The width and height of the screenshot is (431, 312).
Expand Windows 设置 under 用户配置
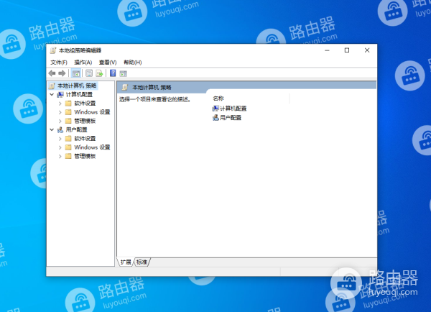60,147
